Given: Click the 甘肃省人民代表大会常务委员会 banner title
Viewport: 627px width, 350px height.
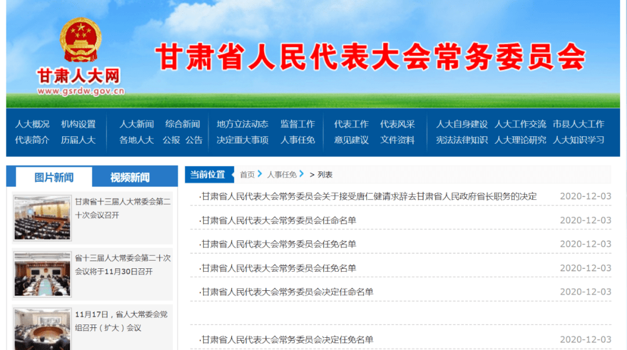Looking at the screenshot, I should (x=370, y=57).
